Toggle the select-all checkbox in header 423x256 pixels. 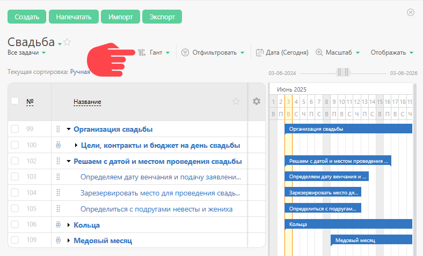pos(14,101)
